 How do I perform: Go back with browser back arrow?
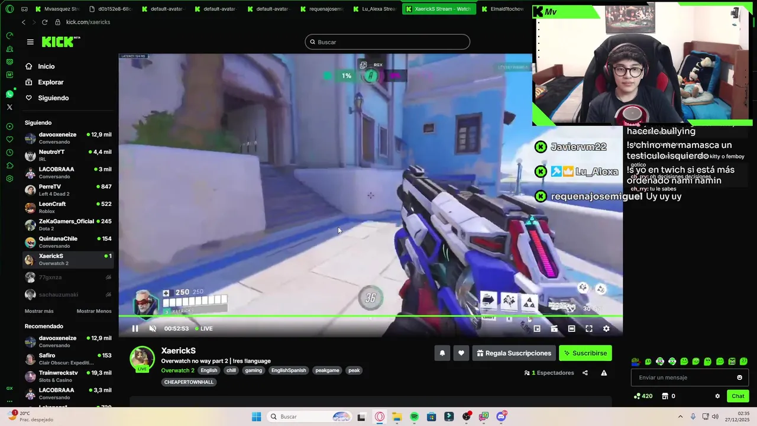[x=24, y=22]
